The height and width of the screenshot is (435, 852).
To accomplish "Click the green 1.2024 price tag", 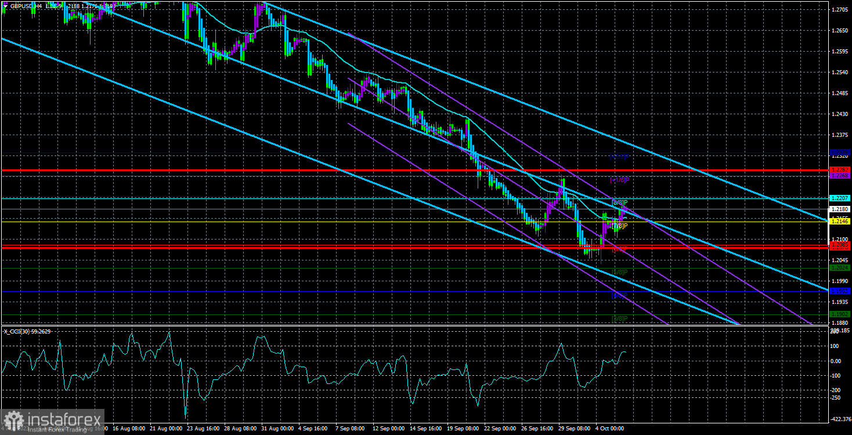I will pos(840,268).
